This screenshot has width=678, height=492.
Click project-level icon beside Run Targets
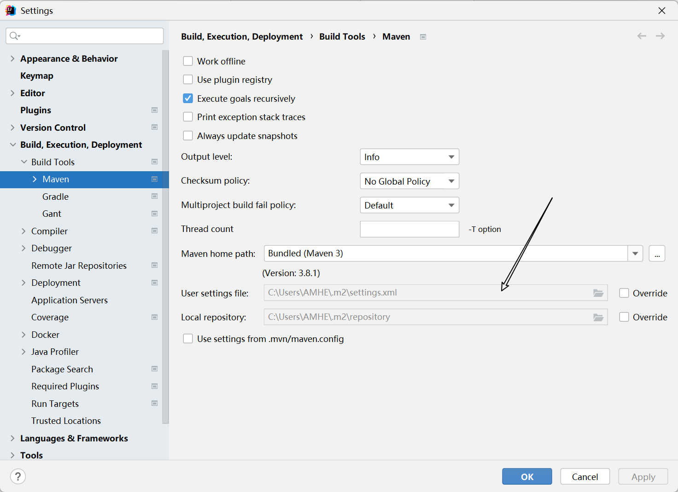(155, 403)
